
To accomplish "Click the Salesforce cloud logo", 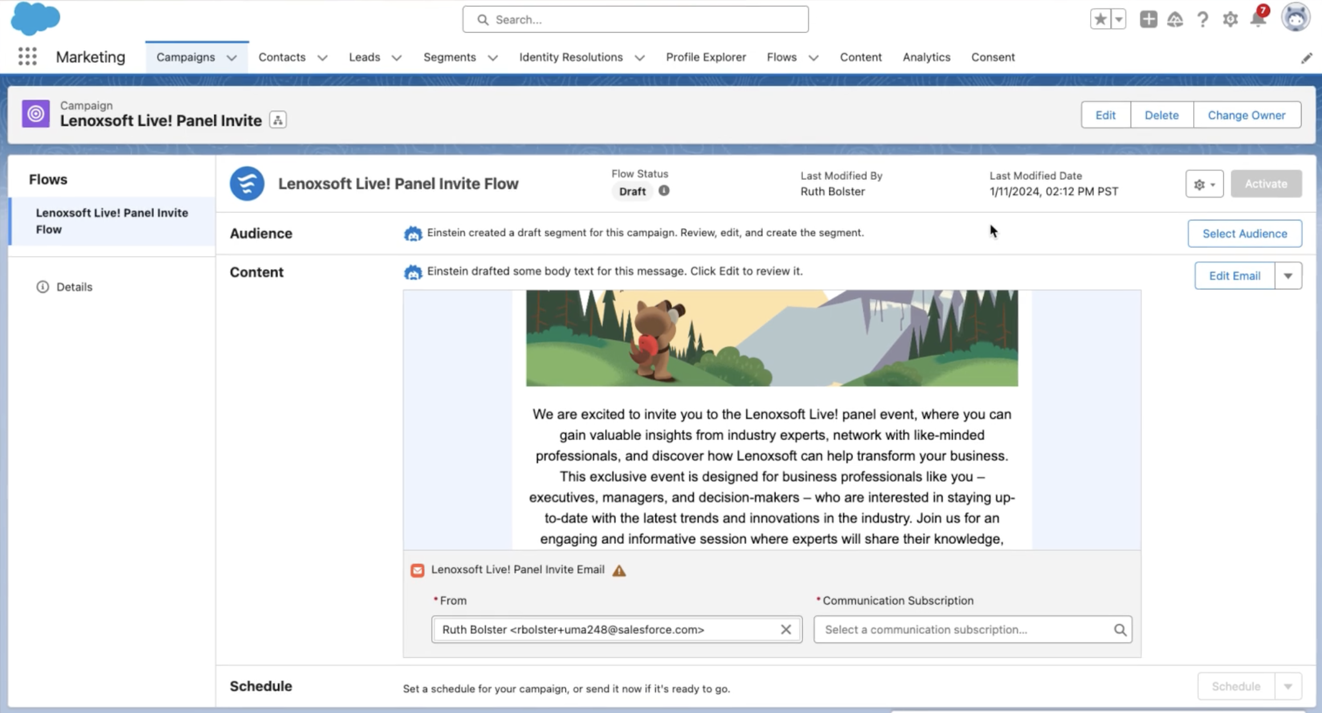I will click(x=35, y=18).
